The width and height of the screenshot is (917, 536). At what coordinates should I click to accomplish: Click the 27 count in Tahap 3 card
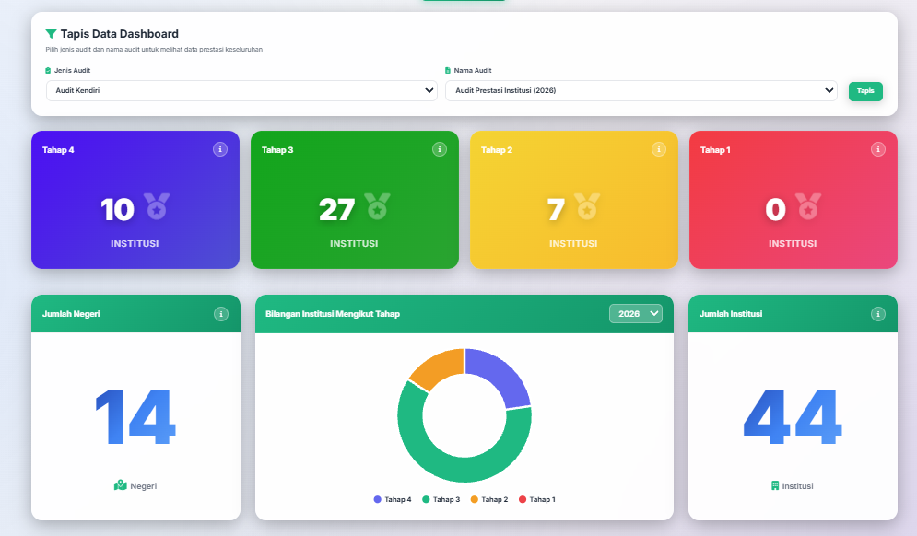tap(337, 209)
